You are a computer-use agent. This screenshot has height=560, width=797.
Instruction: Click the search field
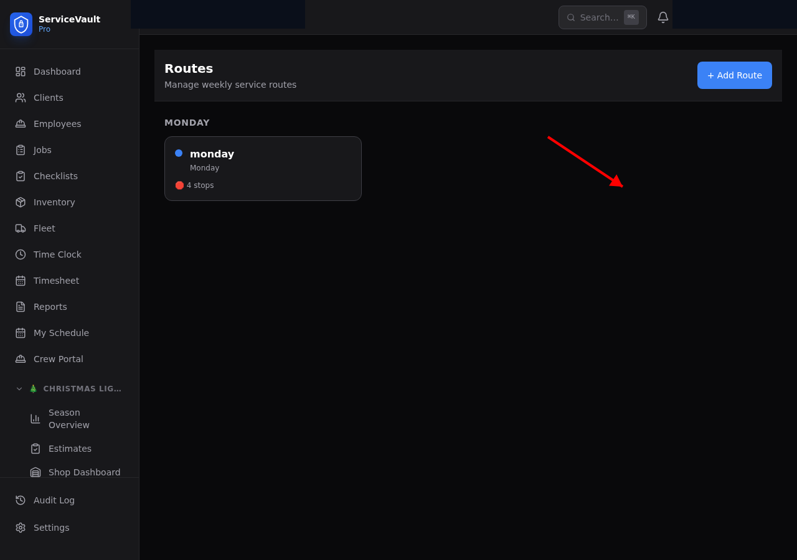(598, 17)
